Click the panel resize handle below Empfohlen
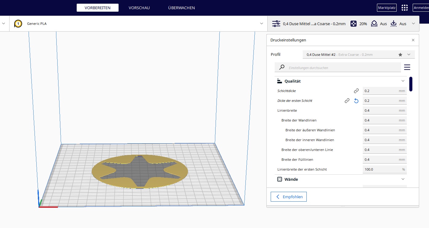Viewport: 429px width, 228px height. [x=342, y=207]
